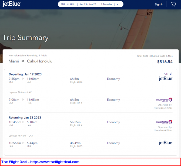Click the Edit link for departing flight
This screenshot has height=166, width=181.
pyautogui.click(x=166, y=74)
